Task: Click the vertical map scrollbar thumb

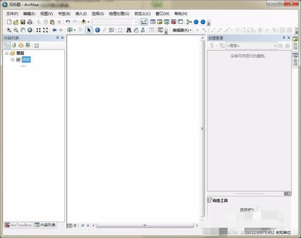Action: 202,128
